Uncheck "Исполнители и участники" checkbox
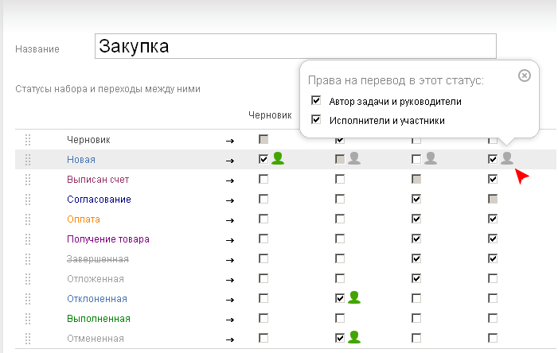This screenshot has height=353, width=558. pos(316,120)
